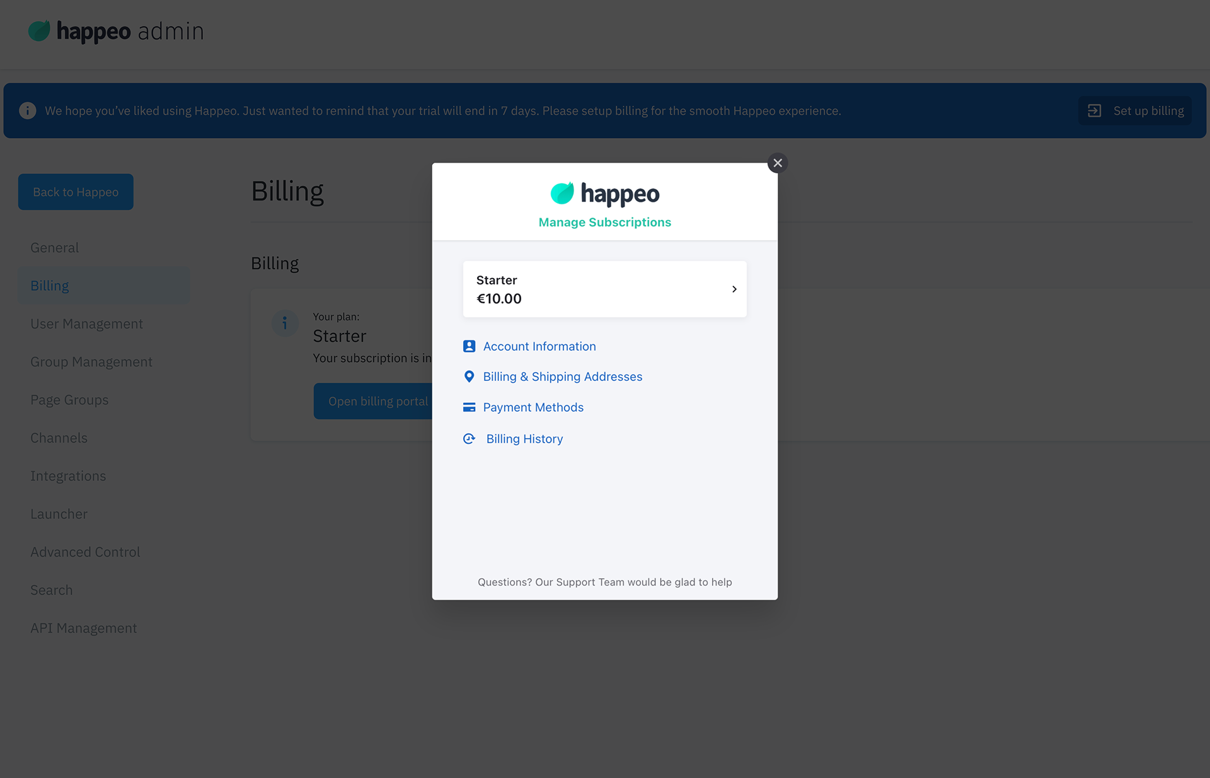This screenshot has width=1210, height=778.
Task: Click the Happeo leaf logo in the header
Action: [39, 30]
